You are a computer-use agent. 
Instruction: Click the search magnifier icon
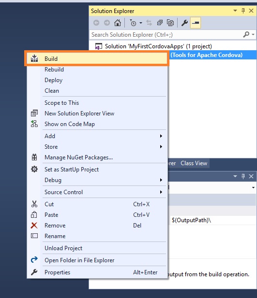pyautogui.click(x=246, y=35)
